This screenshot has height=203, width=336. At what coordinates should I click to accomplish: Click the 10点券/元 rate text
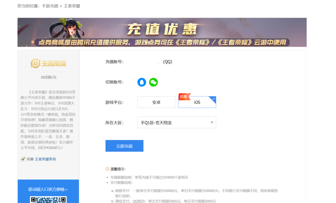[x=49, y=77]
